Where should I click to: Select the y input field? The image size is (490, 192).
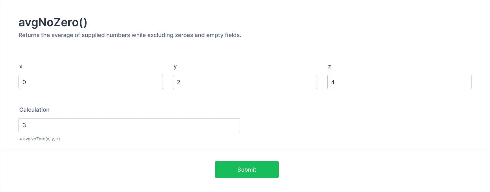(x=245, y=82)
